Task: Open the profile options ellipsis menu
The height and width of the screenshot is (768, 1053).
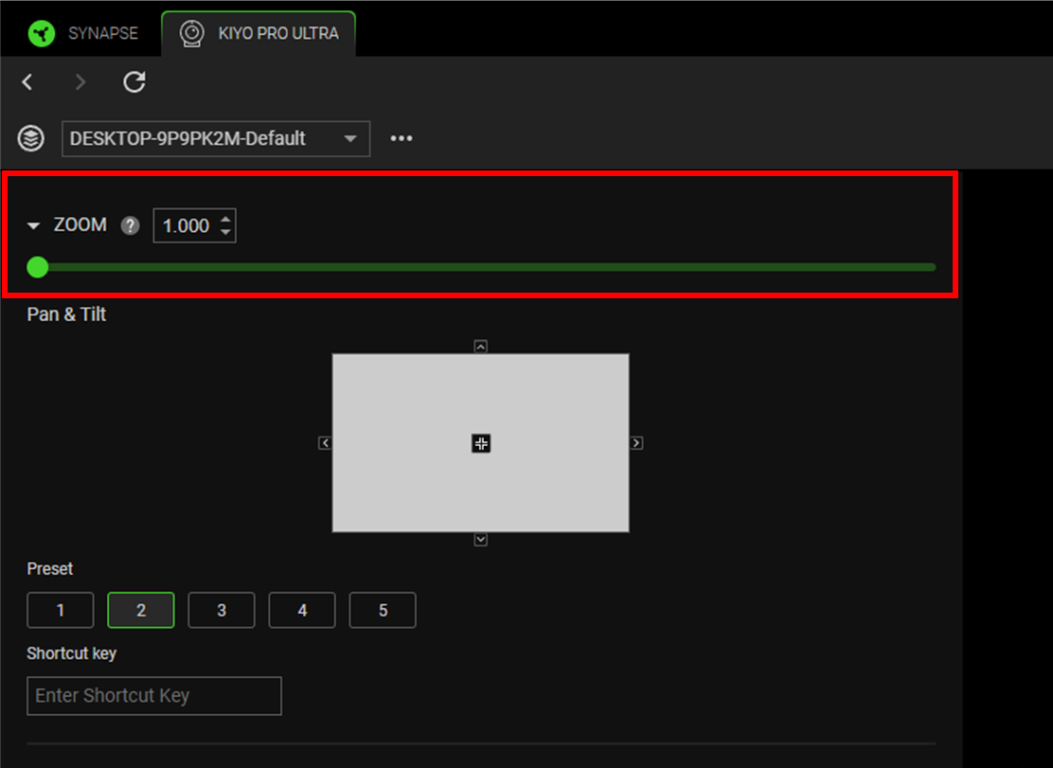Action: tap(401, 138)
